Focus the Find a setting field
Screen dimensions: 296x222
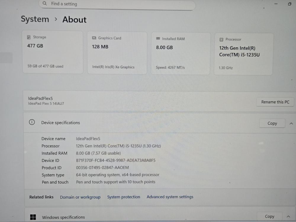117,4
